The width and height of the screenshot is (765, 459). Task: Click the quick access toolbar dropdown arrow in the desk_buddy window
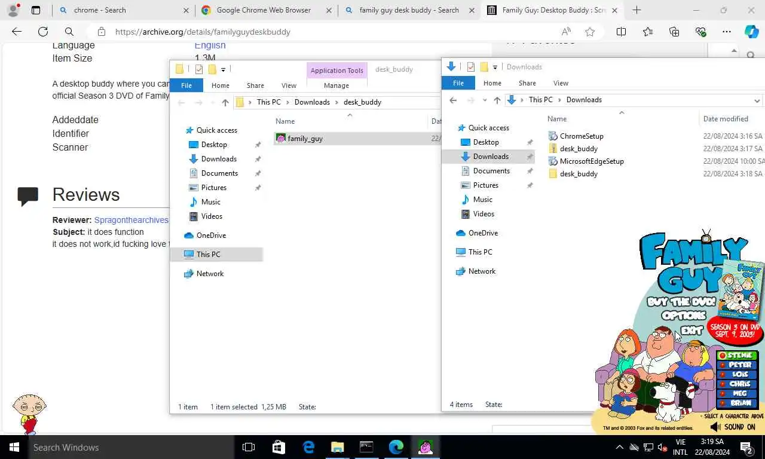coord(223,69)
